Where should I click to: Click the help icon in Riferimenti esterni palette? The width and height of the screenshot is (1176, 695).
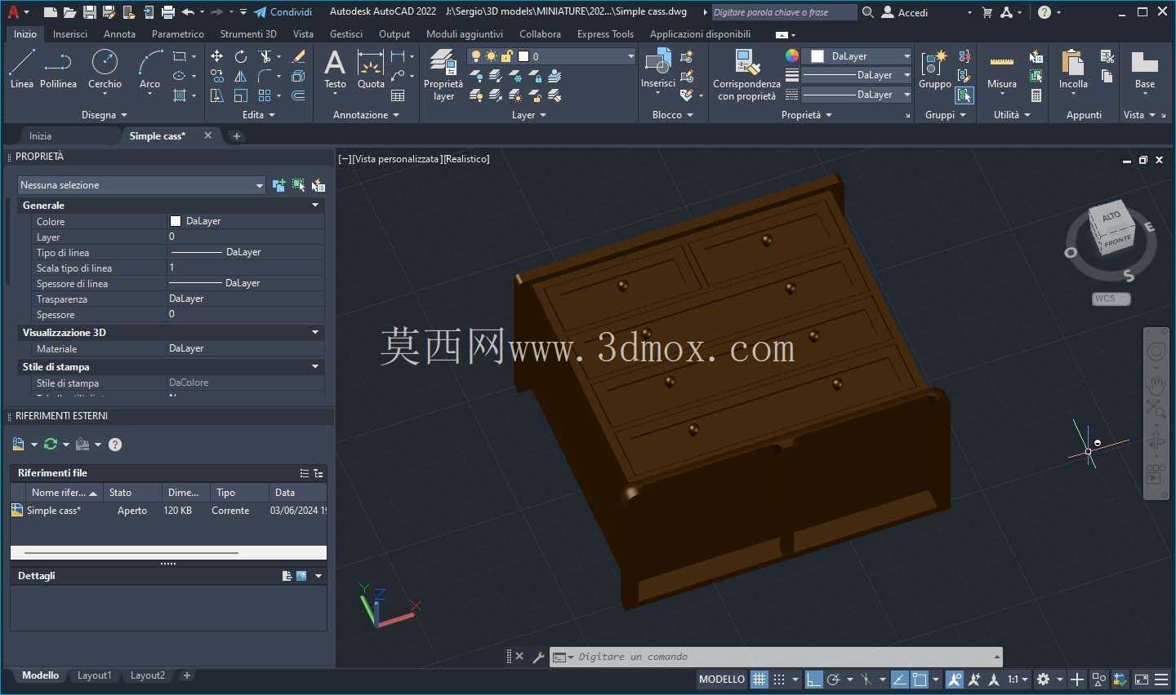115,445
